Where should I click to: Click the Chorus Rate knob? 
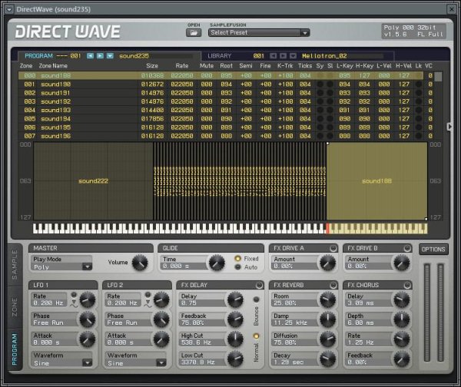pyautogui.click(x=402, y=339)
